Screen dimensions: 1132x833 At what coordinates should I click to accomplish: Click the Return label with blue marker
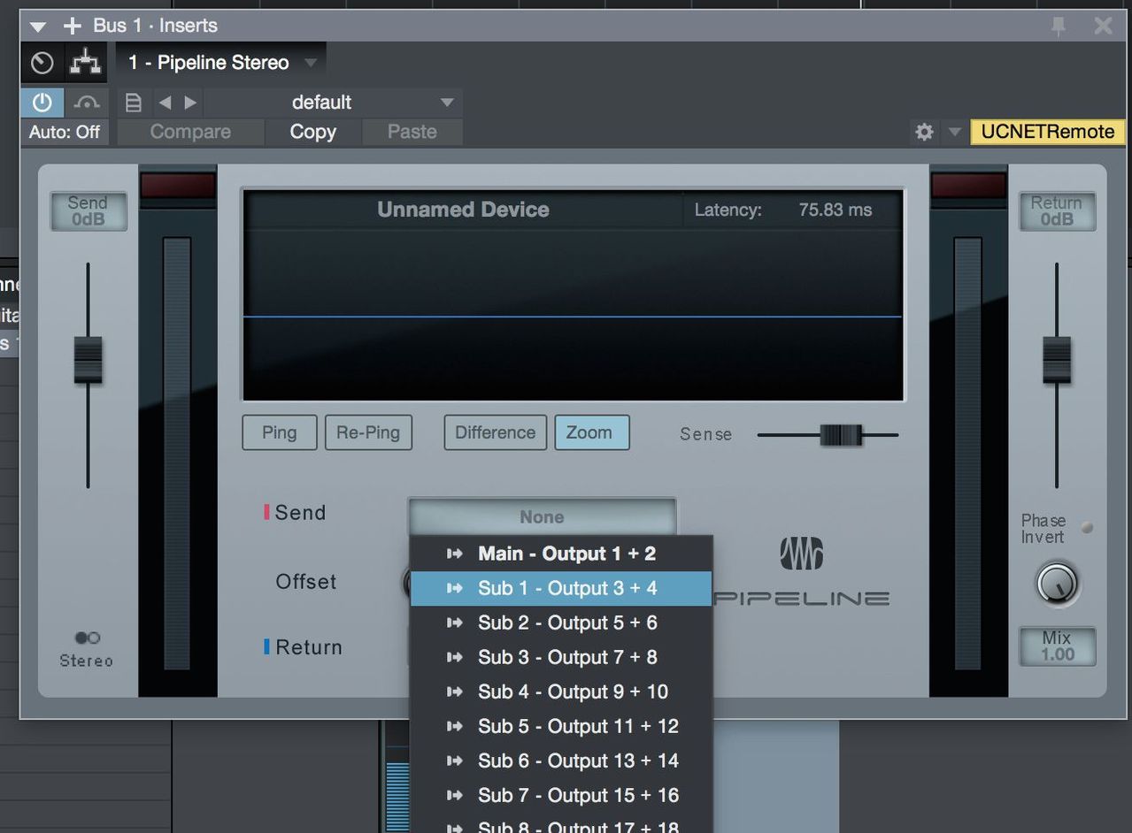point(303,647)
